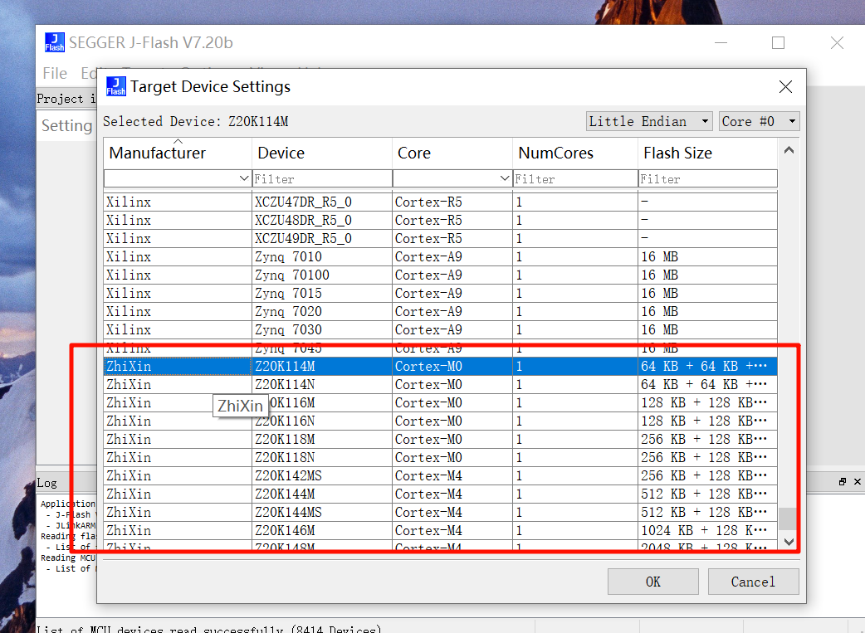
Task: Click Cortex-M4 cell in Z20K142MS row
Action: [452, 475]
